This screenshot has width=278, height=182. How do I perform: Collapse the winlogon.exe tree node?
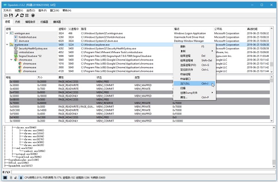(7, 33)
